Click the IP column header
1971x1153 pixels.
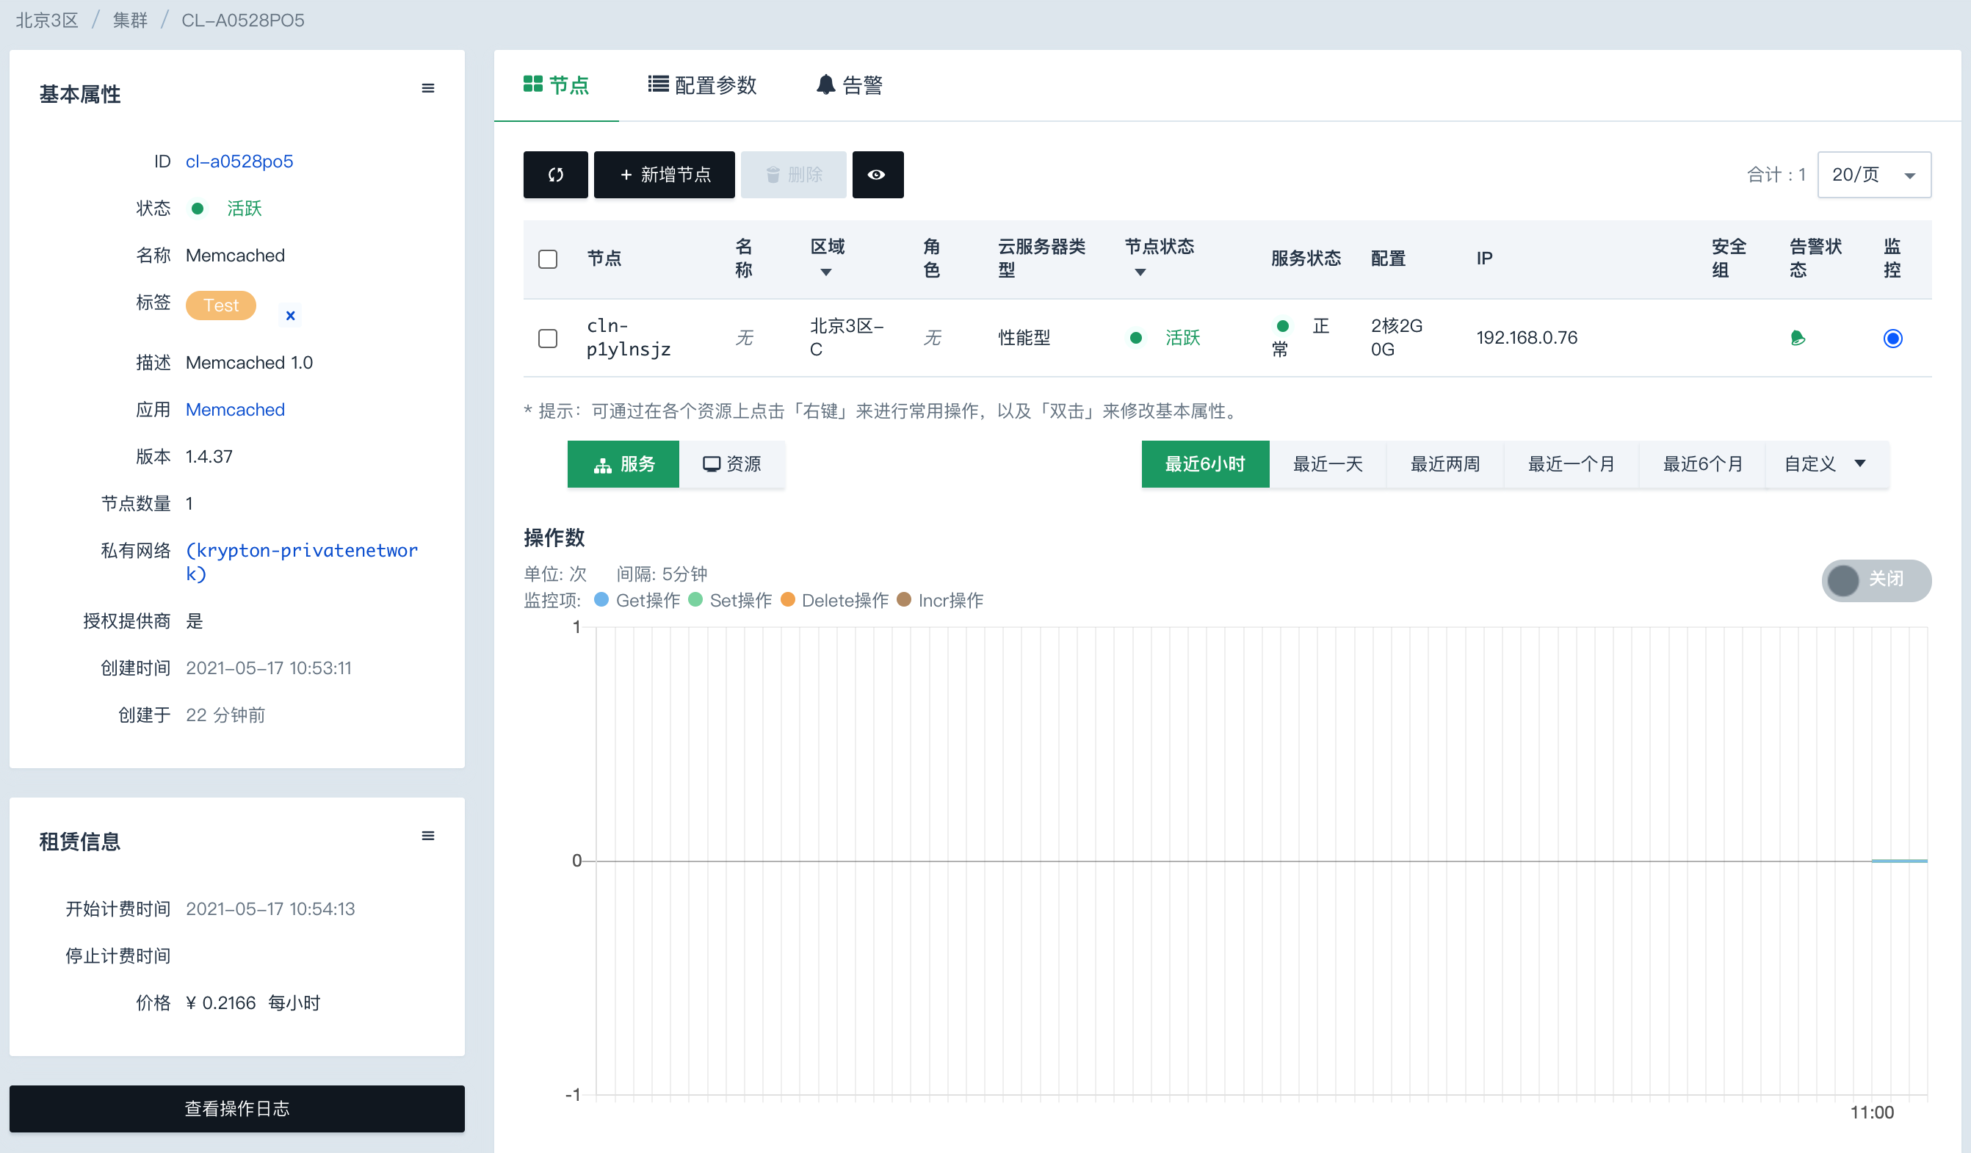click(x=1485, y=259)
